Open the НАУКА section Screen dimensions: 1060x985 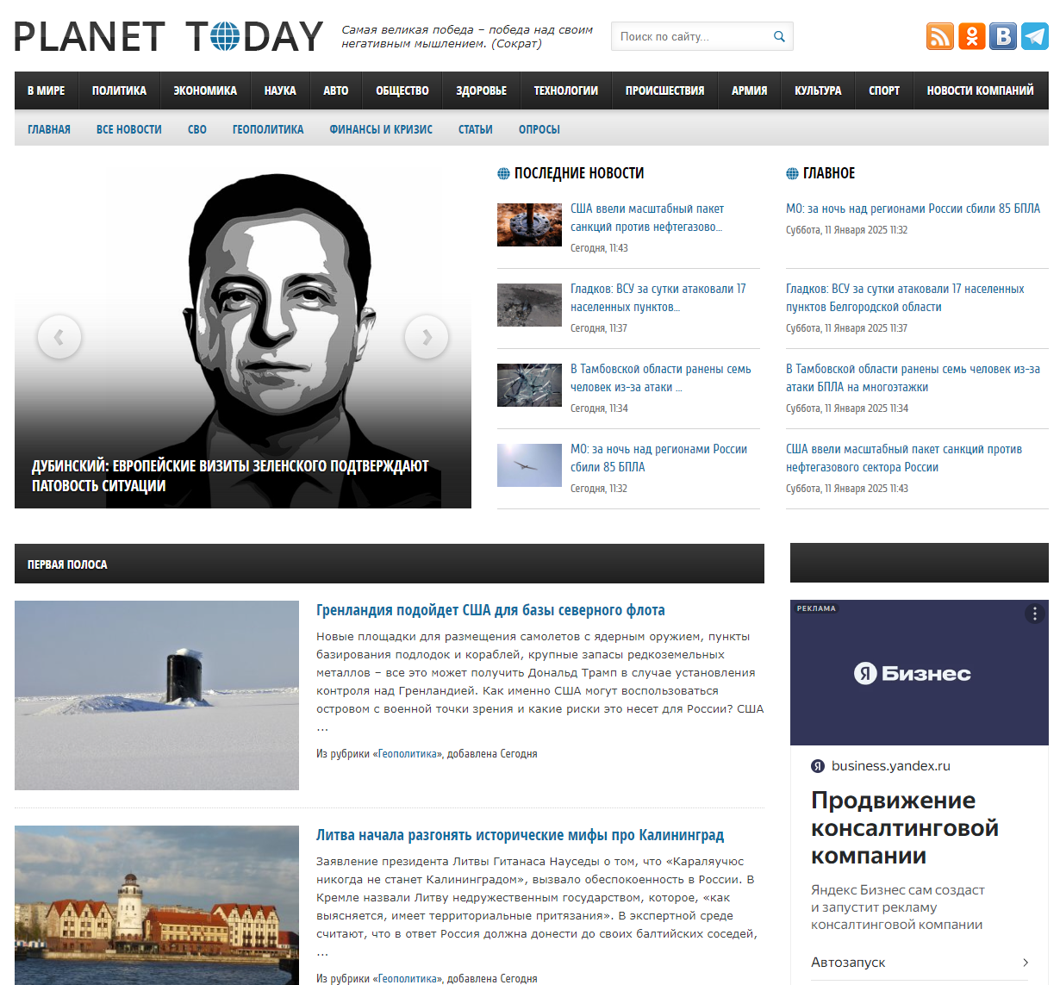click(280, 90)
